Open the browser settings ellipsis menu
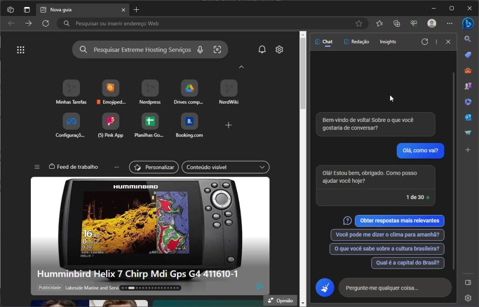Screen dimensions: 479x307 450,23
